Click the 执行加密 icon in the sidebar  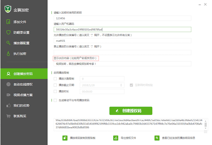(8, 53)
